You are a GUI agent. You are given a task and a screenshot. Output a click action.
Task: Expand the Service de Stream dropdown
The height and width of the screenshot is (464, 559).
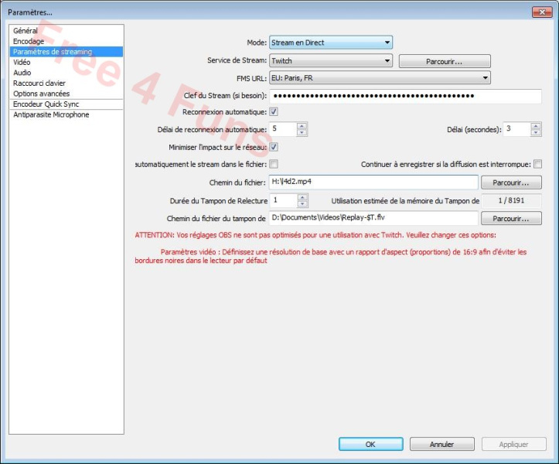tap(330, 60)
